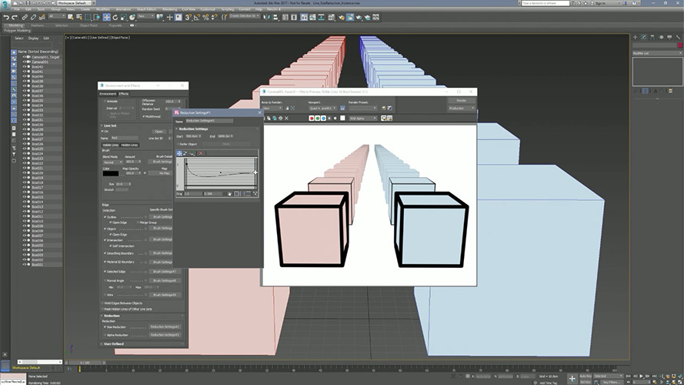Screen dimensions: 684x385
Task: Click Clone Rendered Frame Window icon
Action: click(x=275, y=119)
